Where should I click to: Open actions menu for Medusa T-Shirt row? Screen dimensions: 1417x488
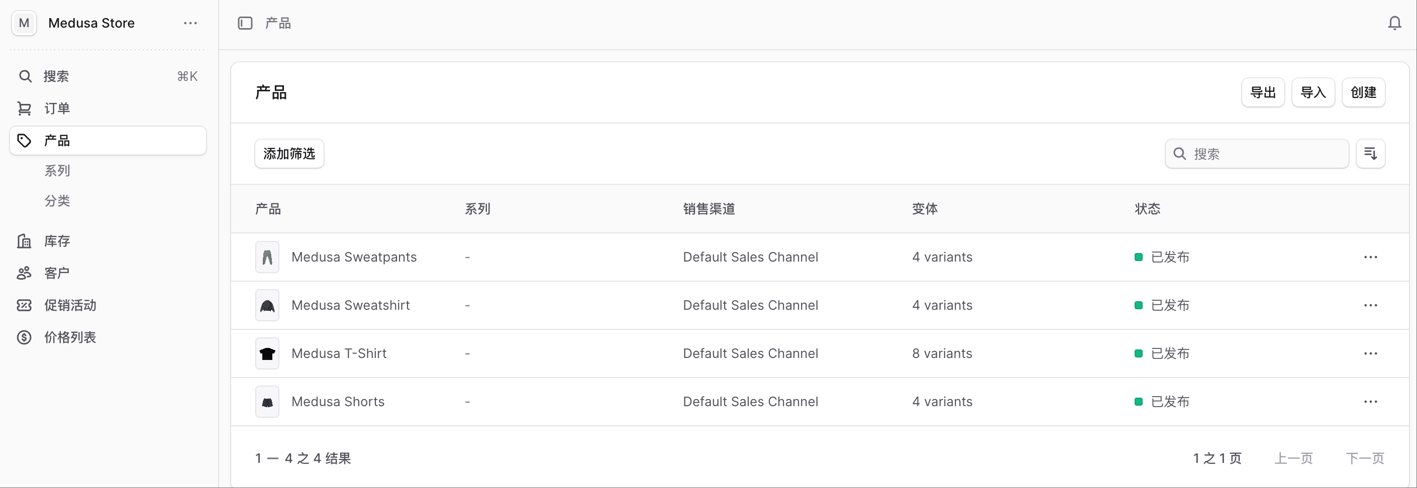tap(1370, 353)
